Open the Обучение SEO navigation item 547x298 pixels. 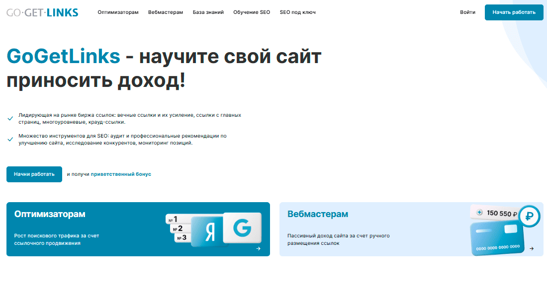pyautogui.click(x=252, y=12)
